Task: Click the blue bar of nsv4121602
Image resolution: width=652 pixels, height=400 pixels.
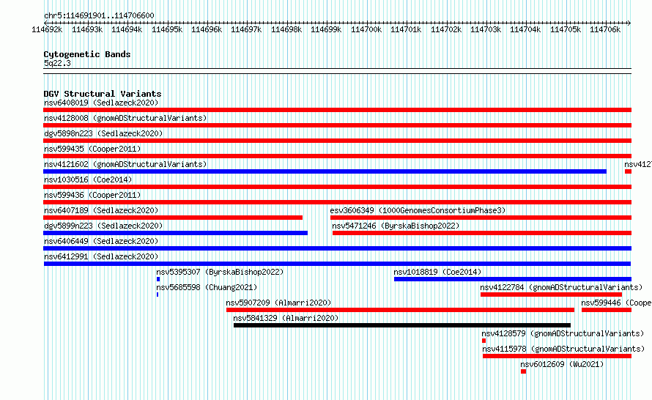Action: pos(325,171)
